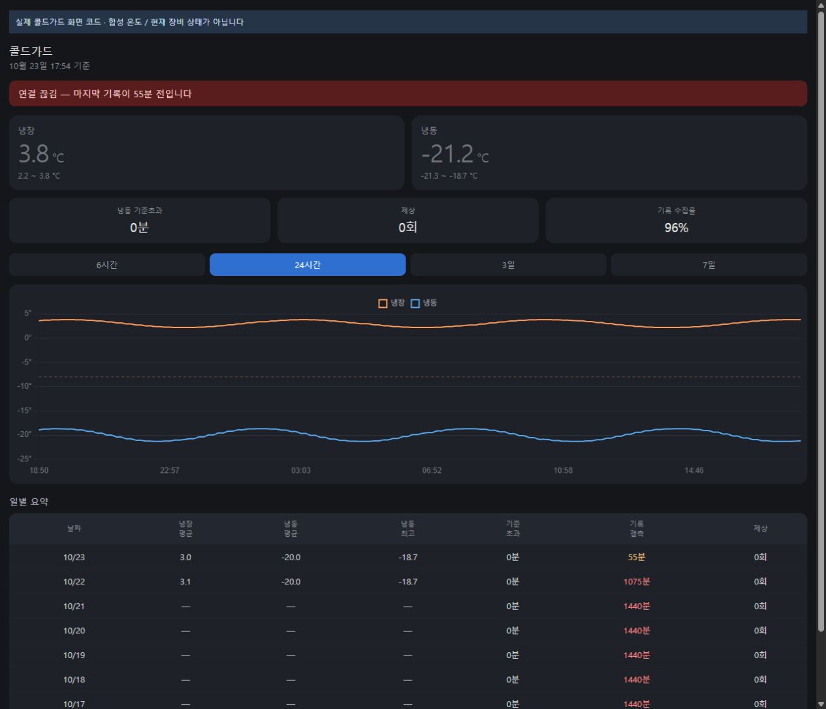Screen dimensions: 826x709
Task: Click the 냉동 최고 column header
Action: [x=408, y=528]
